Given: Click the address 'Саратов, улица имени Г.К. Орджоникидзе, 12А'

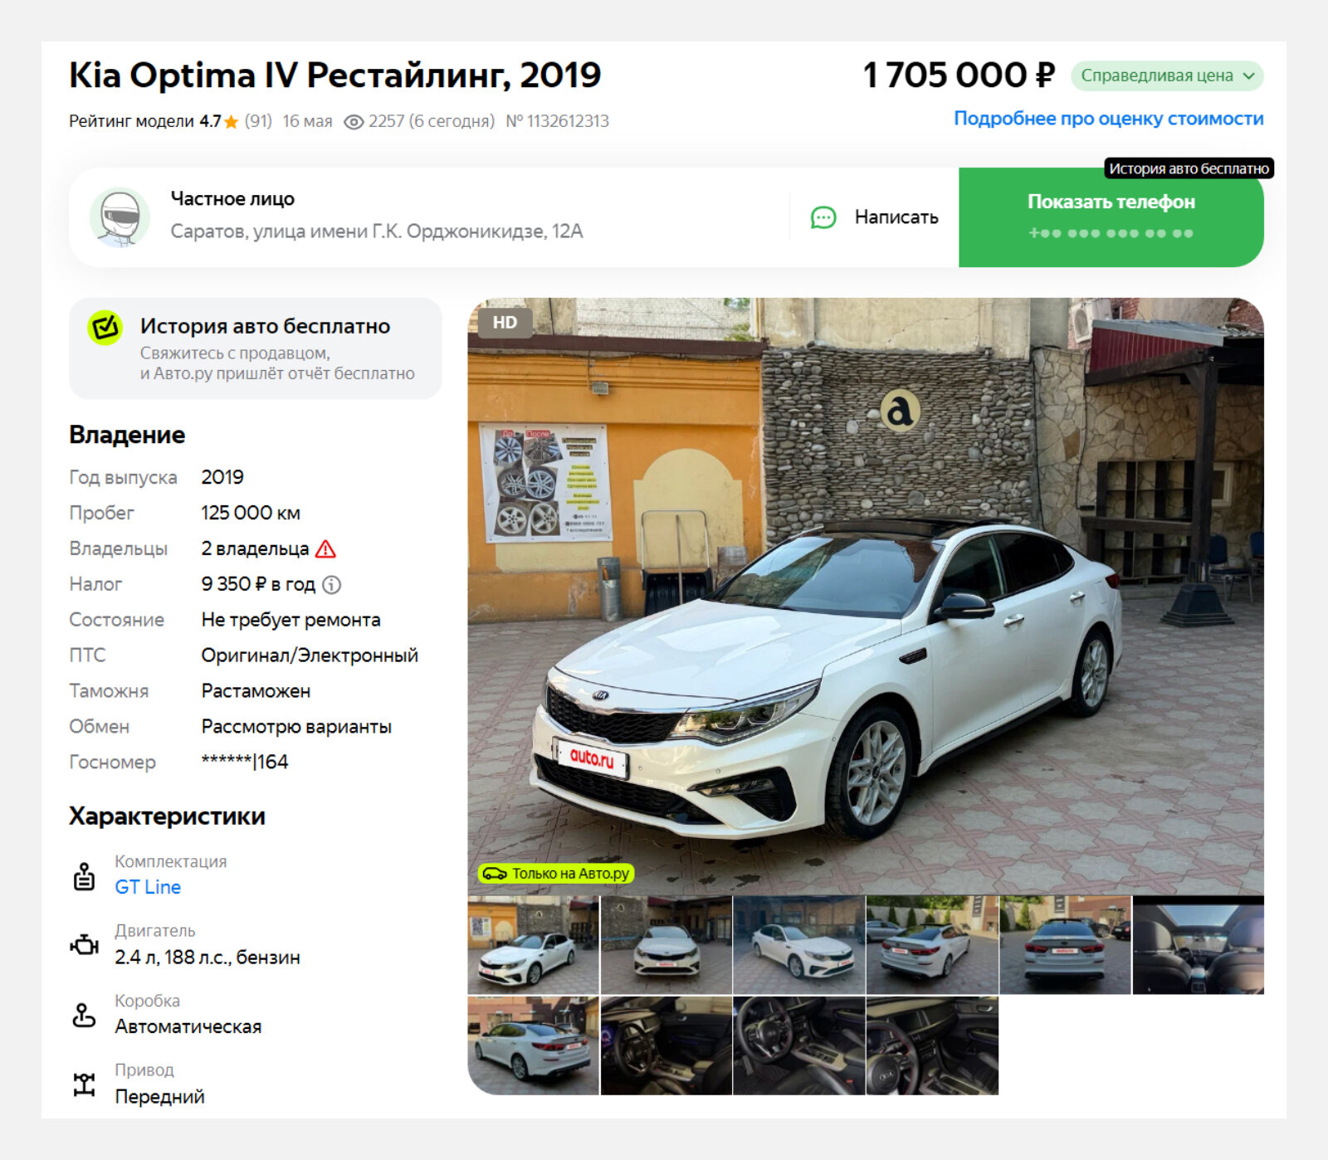Looking at the screenshot, I should tap(377, 232).
